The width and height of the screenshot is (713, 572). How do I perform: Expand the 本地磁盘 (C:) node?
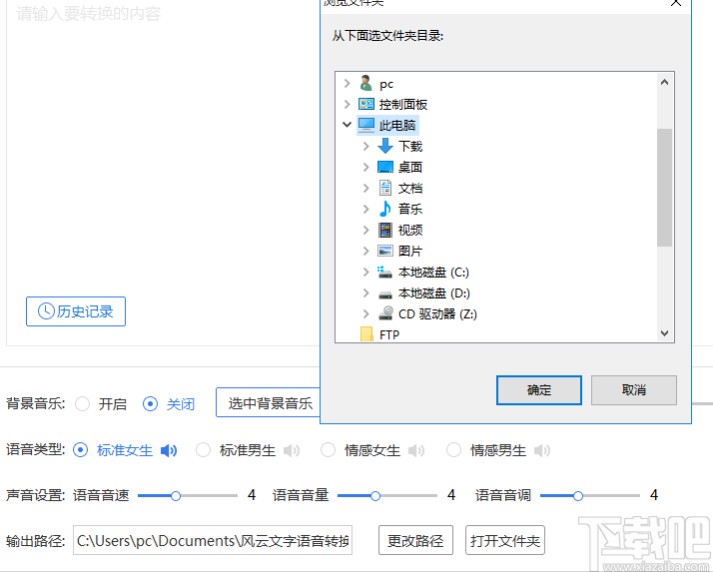tap(366, 272)
